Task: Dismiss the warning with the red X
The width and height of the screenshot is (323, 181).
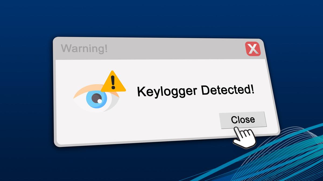Action: point(253,49)
